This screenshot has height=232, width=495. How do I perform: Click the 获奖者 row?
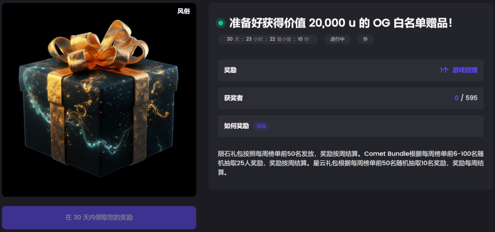tap(351, 98)
